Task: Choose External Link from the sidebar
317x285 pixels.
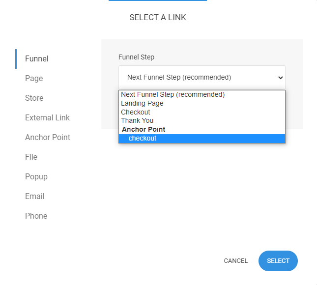Action: tap(47, 117)
